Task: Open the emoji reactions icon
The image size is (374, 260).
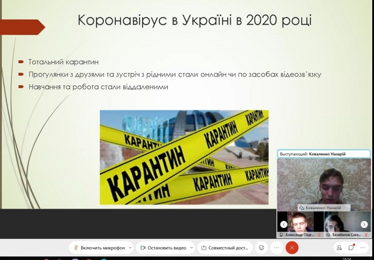Action: click(x=261, y=248)
